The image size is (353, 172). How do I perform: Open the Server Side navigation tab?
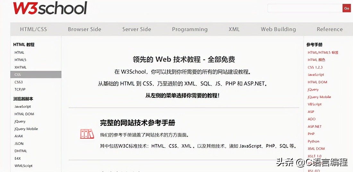click(137, 29)
